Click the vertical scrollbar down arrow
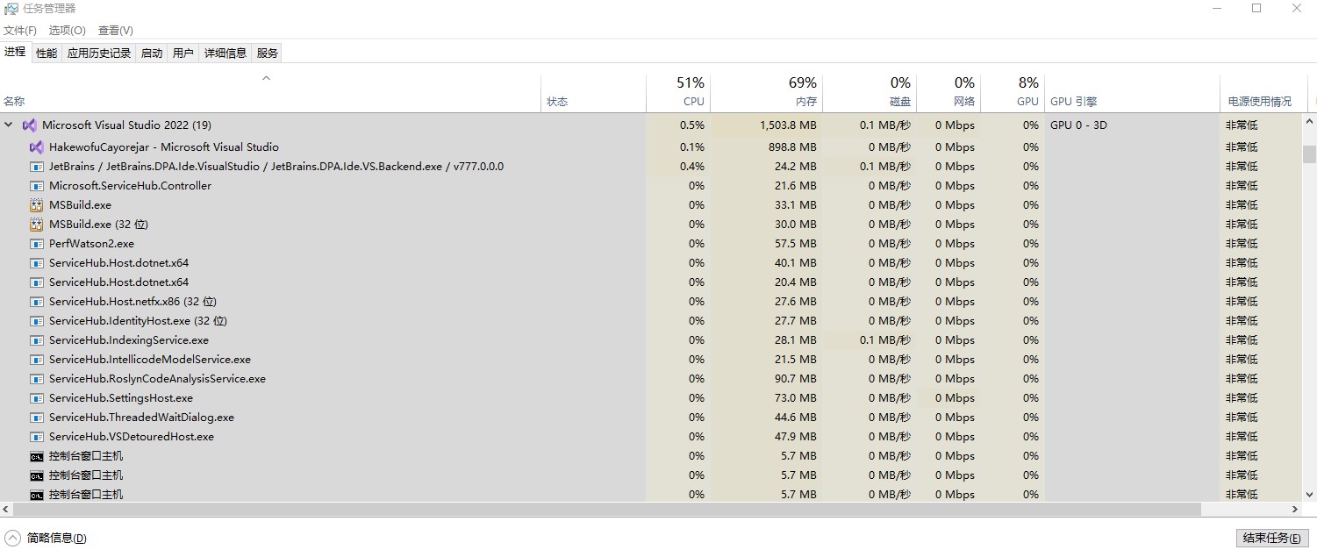This screenshot has width=1317, height=550. 1309,495
